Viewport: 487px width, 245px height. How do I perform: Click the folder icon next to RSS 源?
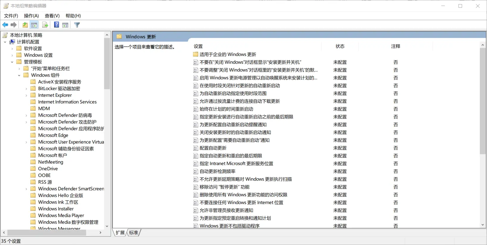[33, 182]
